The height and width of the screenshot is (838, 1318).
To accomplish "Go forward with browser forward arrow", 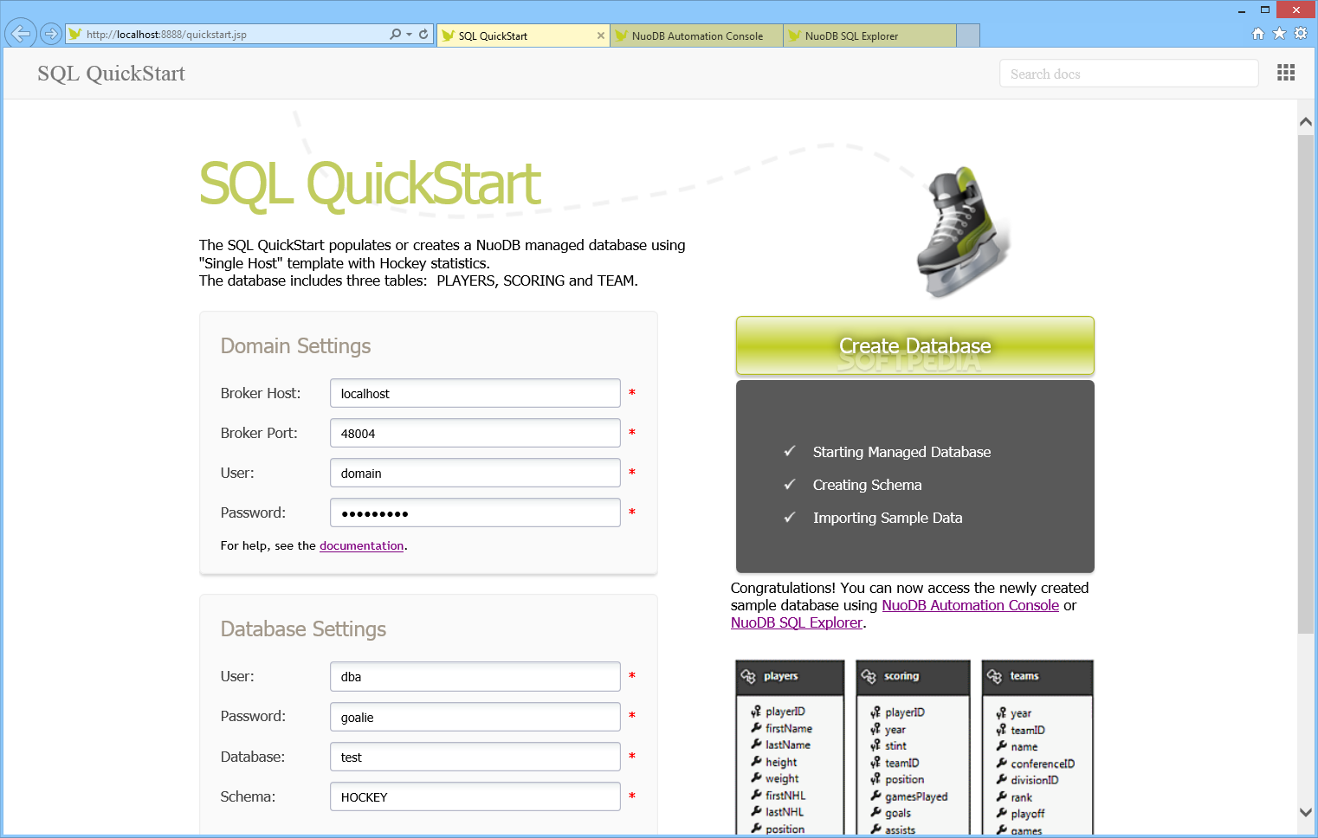I will (51, 34).
